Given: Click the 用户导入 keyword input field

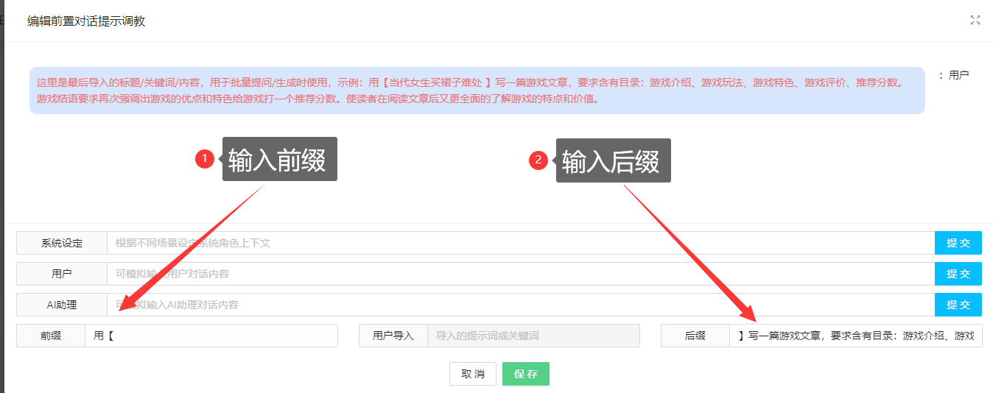Looking at the screenshot, I should pyautogui.click(x=533, y=336).
